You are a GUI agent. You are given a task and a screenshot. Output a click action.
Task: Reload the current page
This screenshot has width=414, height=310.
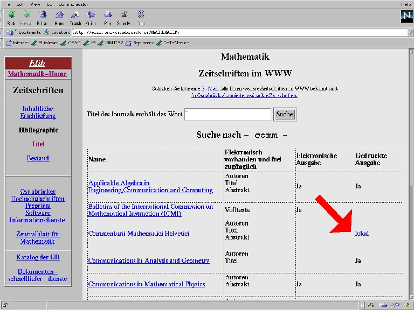[x=43, y=17]
